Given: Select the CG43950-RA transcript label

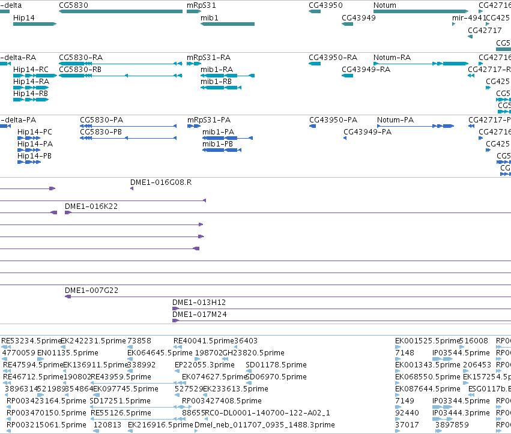Looking at the screenshot, I should tap(333, 58).
